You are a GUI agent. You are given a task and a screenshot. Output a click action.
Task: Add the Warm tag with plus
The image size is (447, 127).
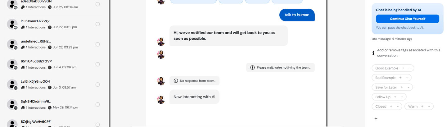tap(422, 107)
